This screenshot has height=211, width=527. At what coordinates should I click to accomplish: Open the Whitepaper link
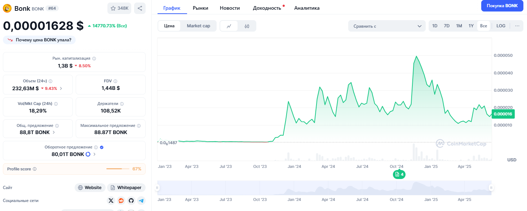(x=126, y=188)
